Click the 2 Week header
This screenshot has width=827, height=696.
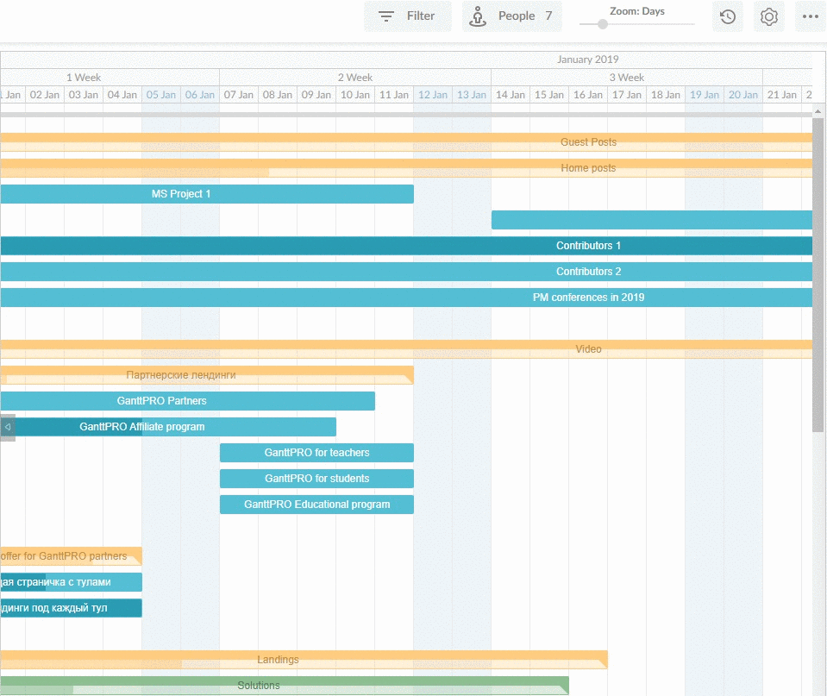click(x=355, y=78)
